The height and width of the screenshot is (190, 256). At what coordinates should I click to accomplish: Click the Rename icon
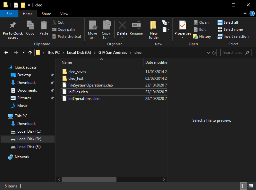[136, 25]
